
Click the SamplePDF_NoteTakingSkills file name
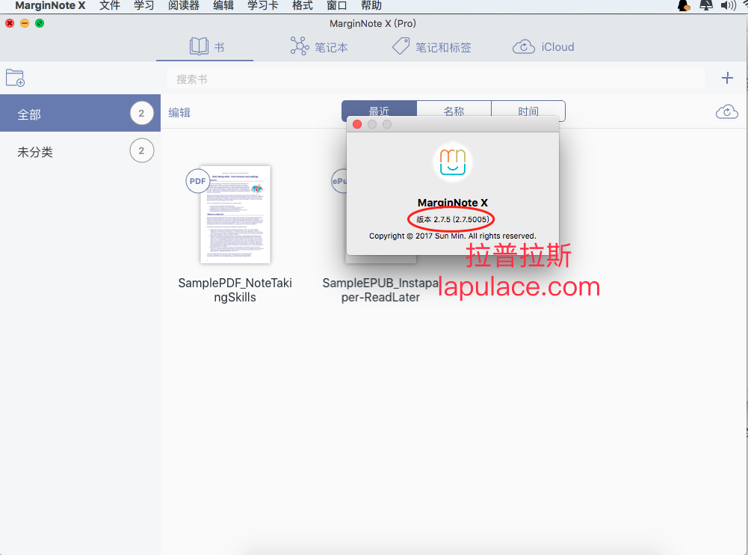(x=235, y=290)
